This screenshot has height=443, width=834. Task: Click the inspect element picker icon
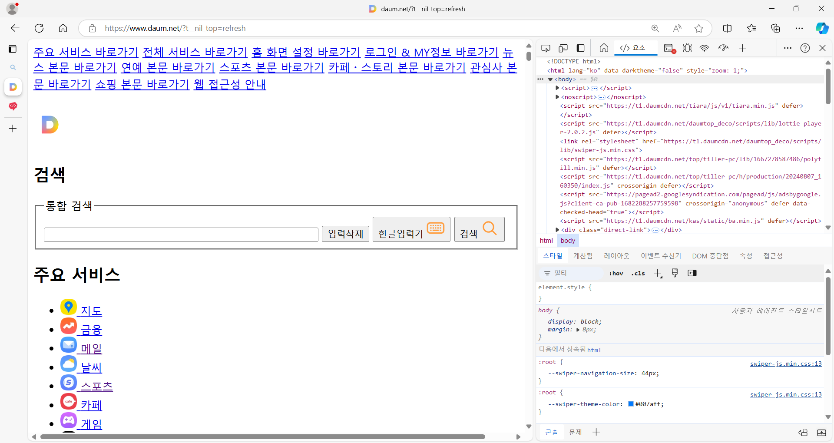pos(546,48)
